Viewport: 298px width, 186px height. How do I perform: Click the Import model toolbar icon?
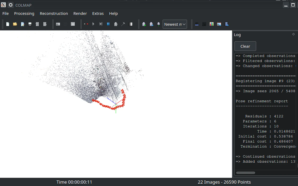click(x=37, y=24)
